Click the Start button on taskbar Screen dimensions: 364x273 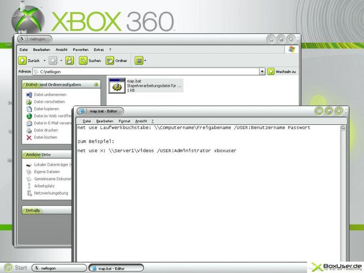click(x=15, y=268)
